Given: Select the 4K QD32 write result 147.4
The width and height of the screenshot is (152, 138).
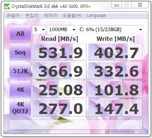Looking at the screenshot, I should click(x=115, y=108).
